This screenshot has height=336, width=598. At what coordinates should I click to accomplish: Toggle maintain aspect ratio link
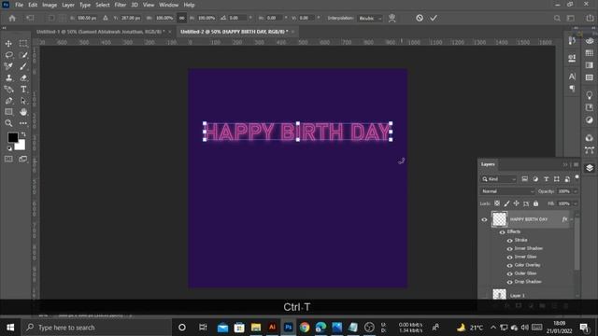182,18
